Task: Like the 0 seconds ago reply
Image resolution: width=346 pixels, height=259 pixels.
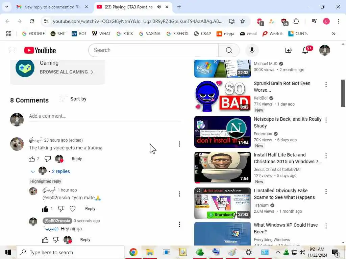Action: coord(45,240)
